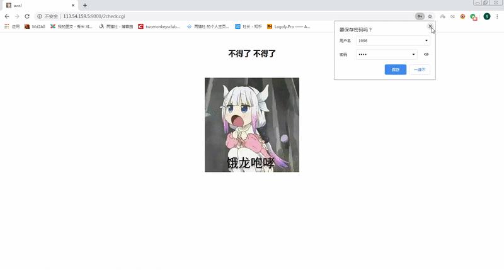Open the twomonkeysclub bookmark
The width and height of the screenshot is (504, 270).
(x=159, y=26)
